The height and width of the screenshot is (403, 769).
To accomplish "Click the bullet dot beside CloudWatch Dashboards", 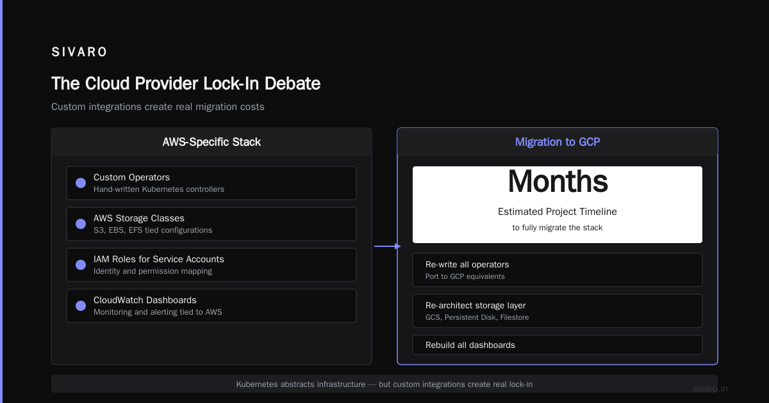I will pos(81,306).
